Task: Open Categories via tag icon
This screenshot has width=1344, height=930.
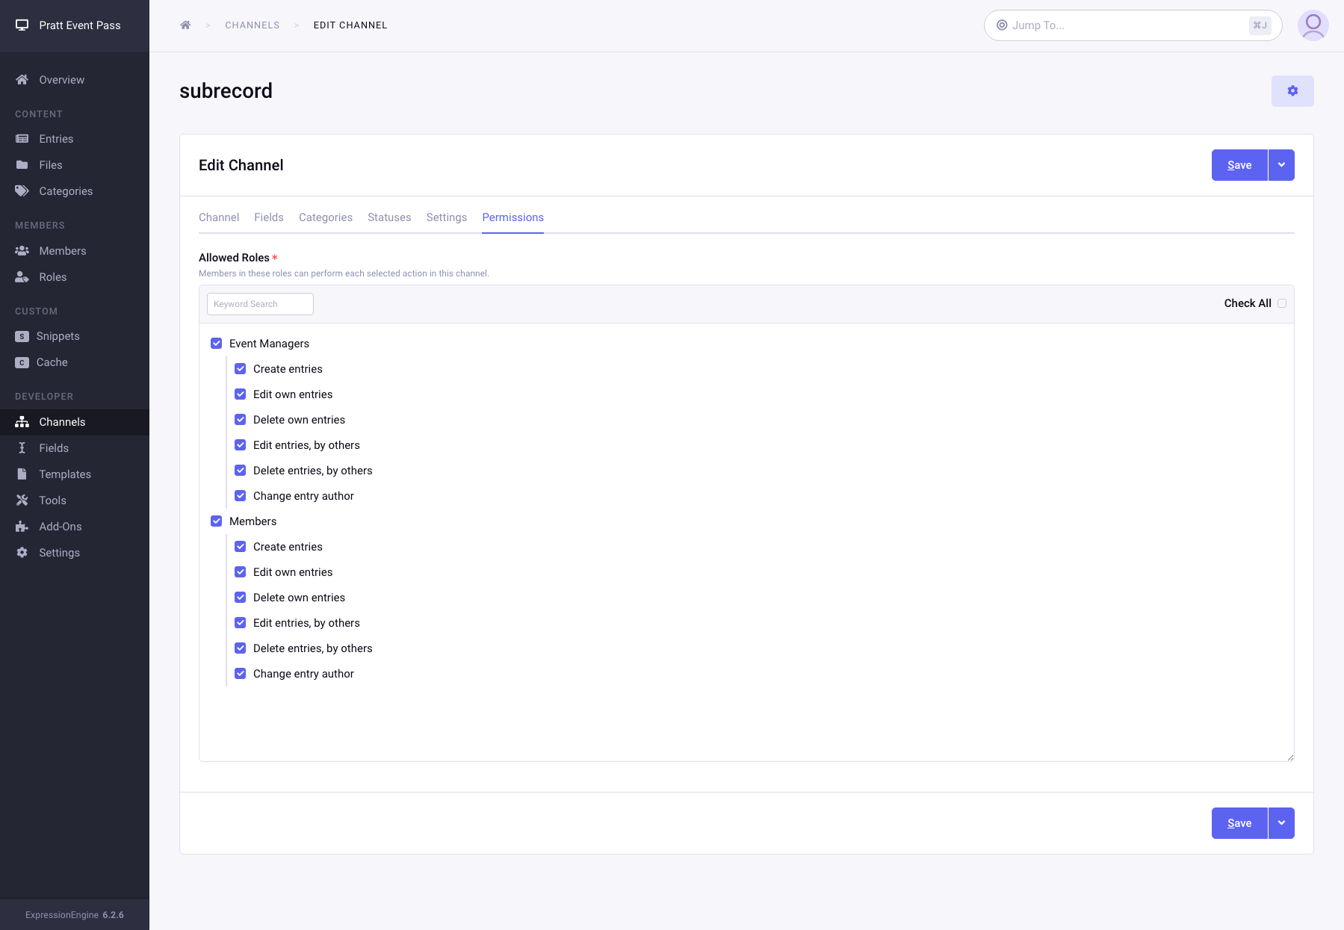Action: (22, 191)
